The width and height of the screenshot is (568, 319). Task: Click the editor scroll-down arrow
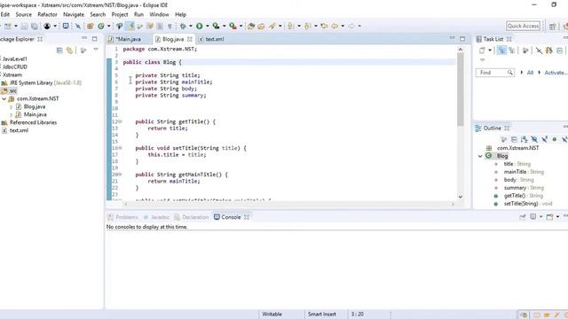click(x=461, y=197)
